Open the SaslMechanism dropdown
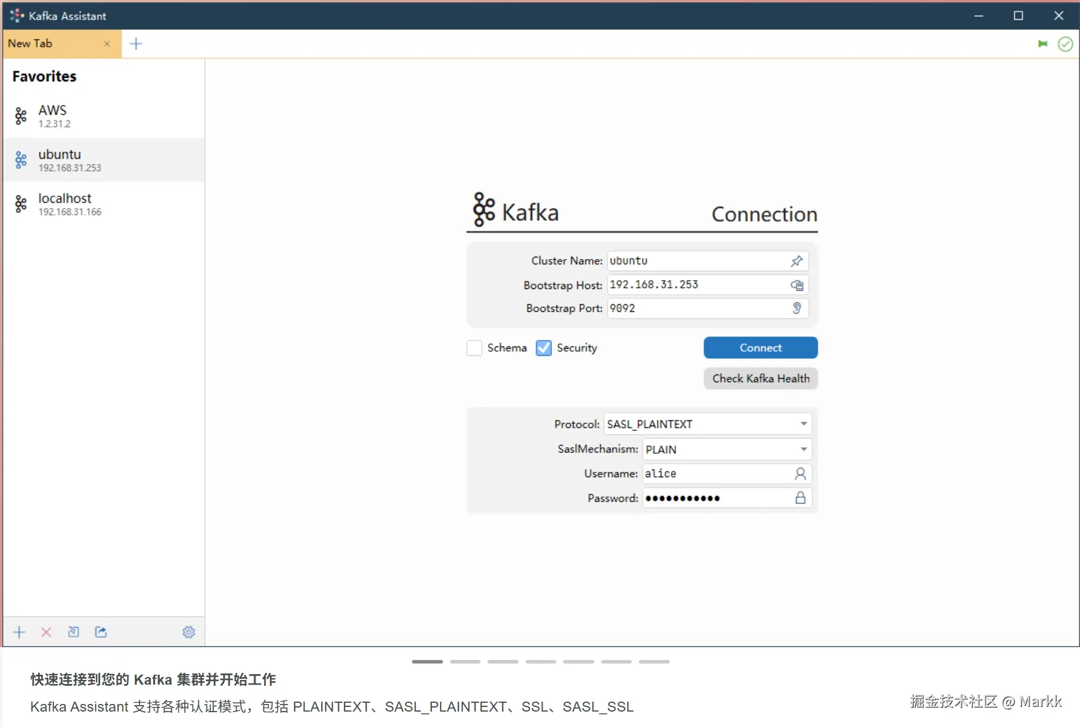The width and height of the screenshot is (1080, 728). (x=727, y=450)
